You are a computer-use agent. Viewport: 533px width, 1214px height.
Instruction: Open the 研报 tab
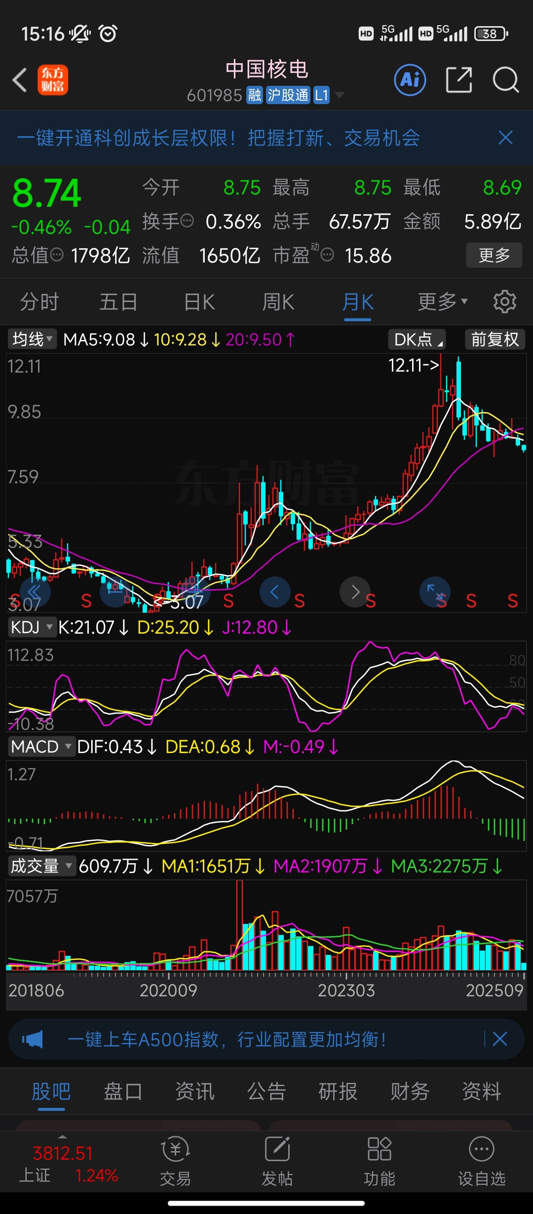(338, 1091)
